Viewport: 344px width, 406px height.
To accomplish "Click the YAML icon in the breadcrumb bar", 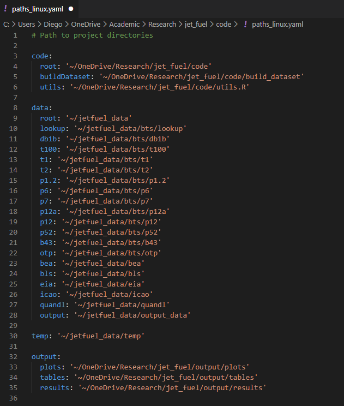I will (x=245, y=24).
